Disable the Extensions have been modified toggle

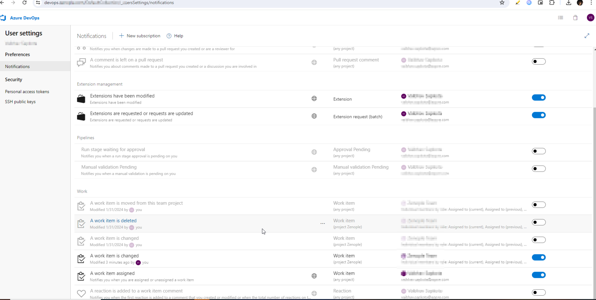pyautogui.click(x=539, y=97)
